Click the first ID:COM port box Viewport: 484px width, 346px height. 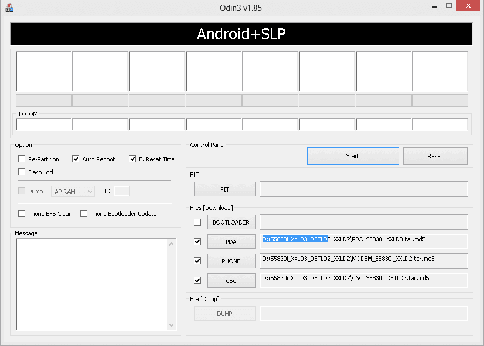44,125
